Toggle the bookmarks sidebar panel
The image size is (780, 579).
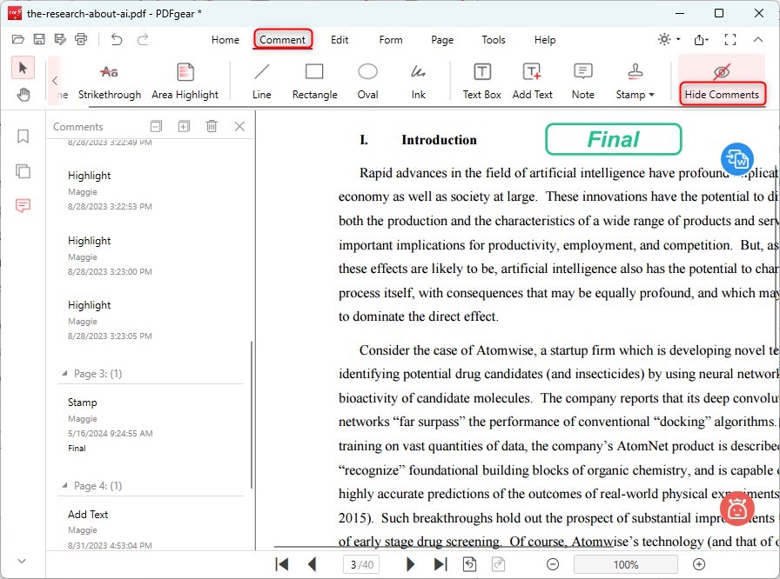[24, 136]
